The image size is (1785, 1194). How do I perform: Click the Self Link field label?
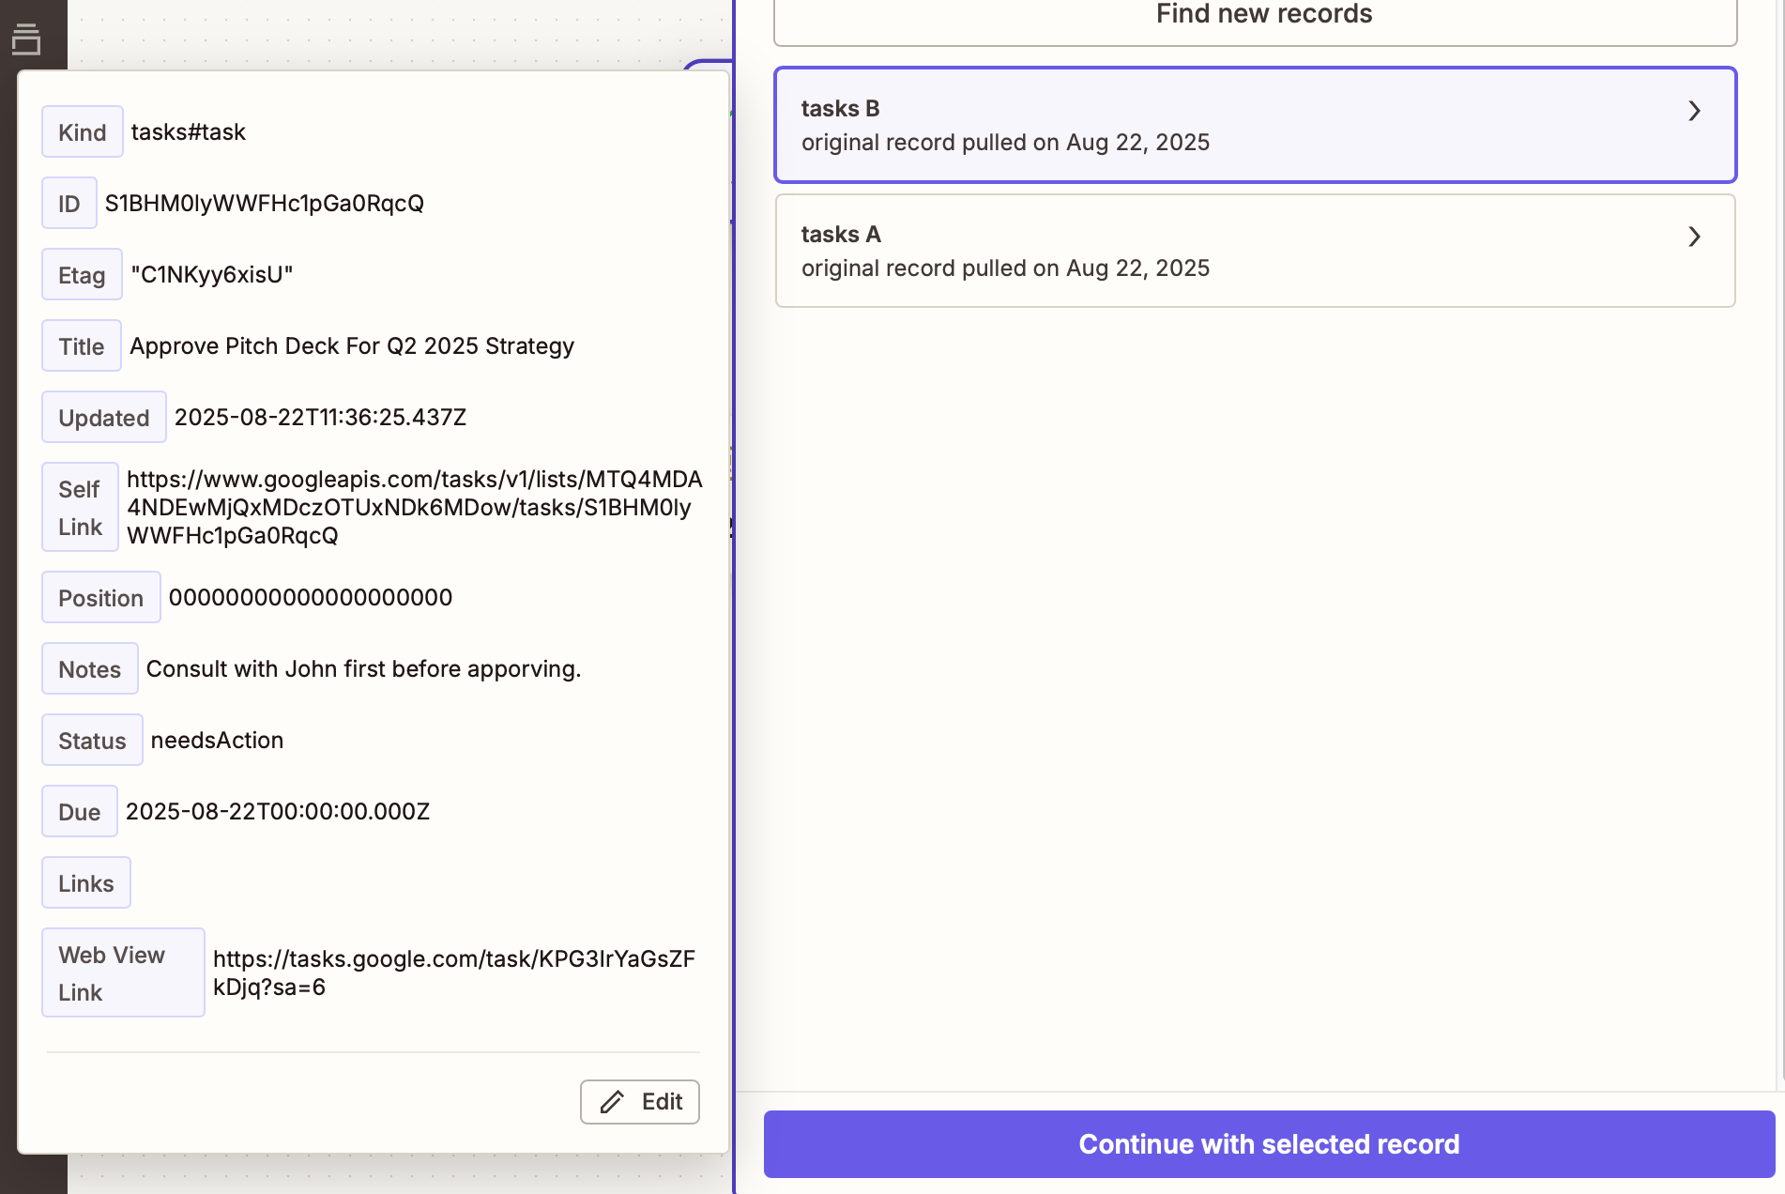80,508
